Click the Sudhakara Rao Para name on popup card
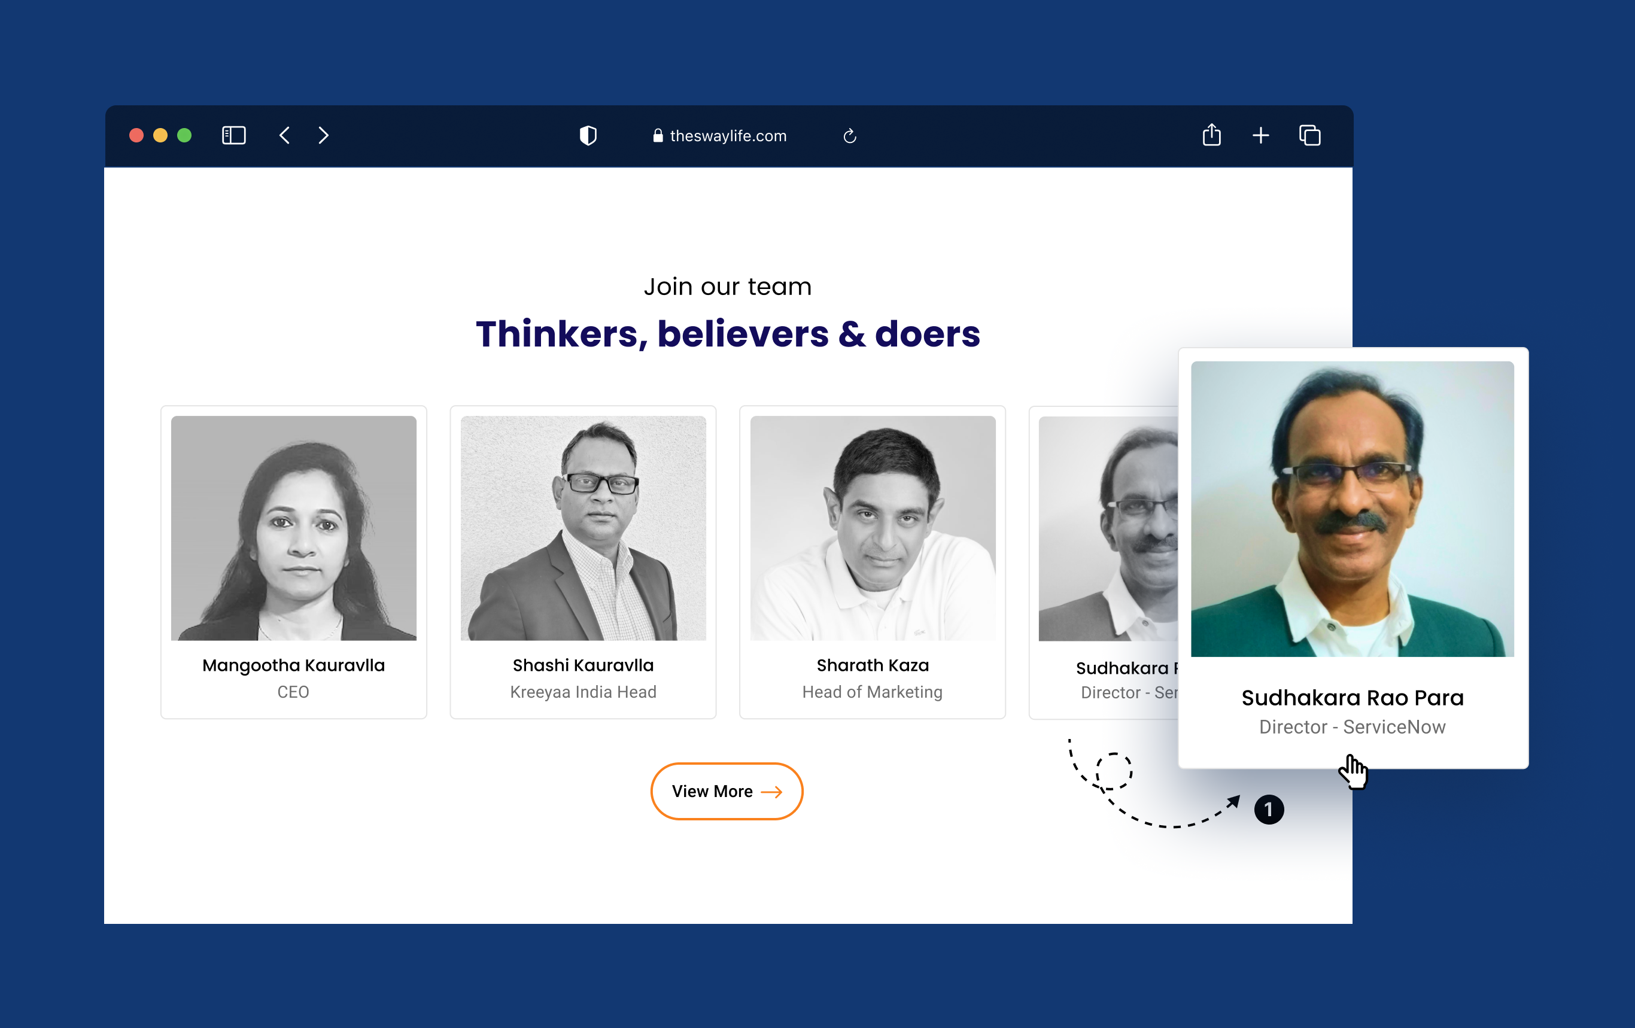Screen dimensions: 1635x1028 (x=1352, y=697)
